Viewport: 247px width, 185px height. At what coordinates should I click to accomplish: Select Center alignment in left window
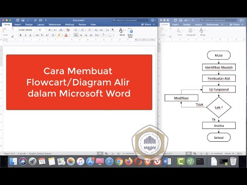[81, 35]
